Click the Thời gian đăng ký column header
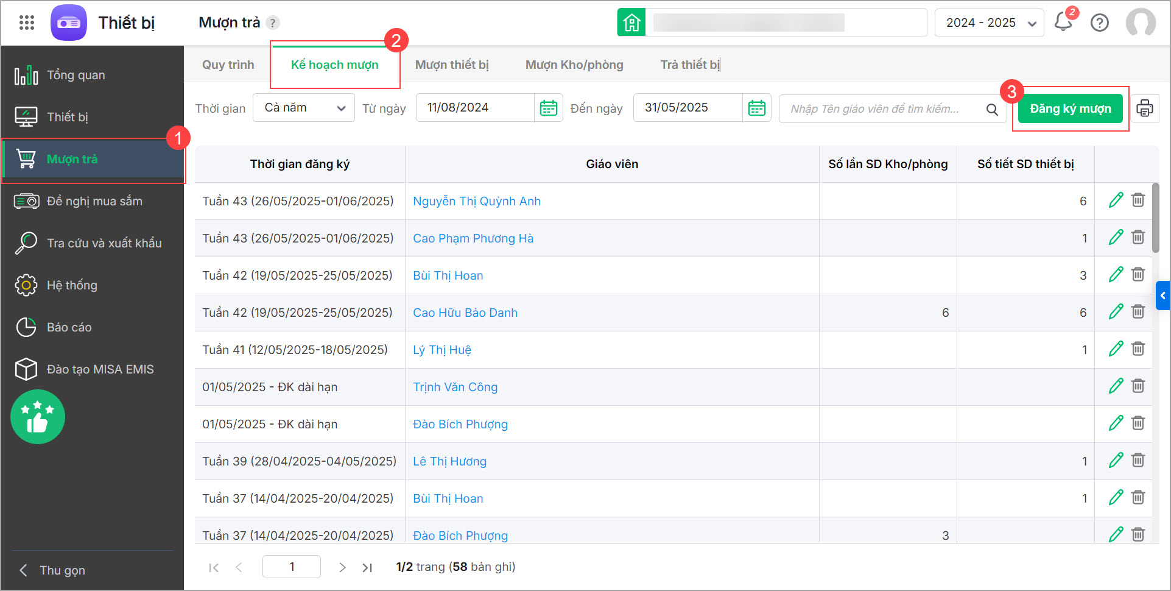Viewport: 1171px width, 591px height. pos(300,164)
